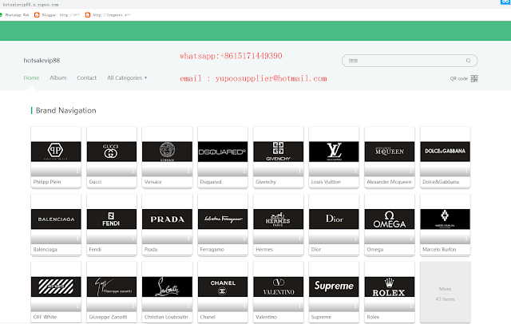Open the Philipp Plein brand logo
Viewport: 511px width, 324px height.
[x=56, y=152]
